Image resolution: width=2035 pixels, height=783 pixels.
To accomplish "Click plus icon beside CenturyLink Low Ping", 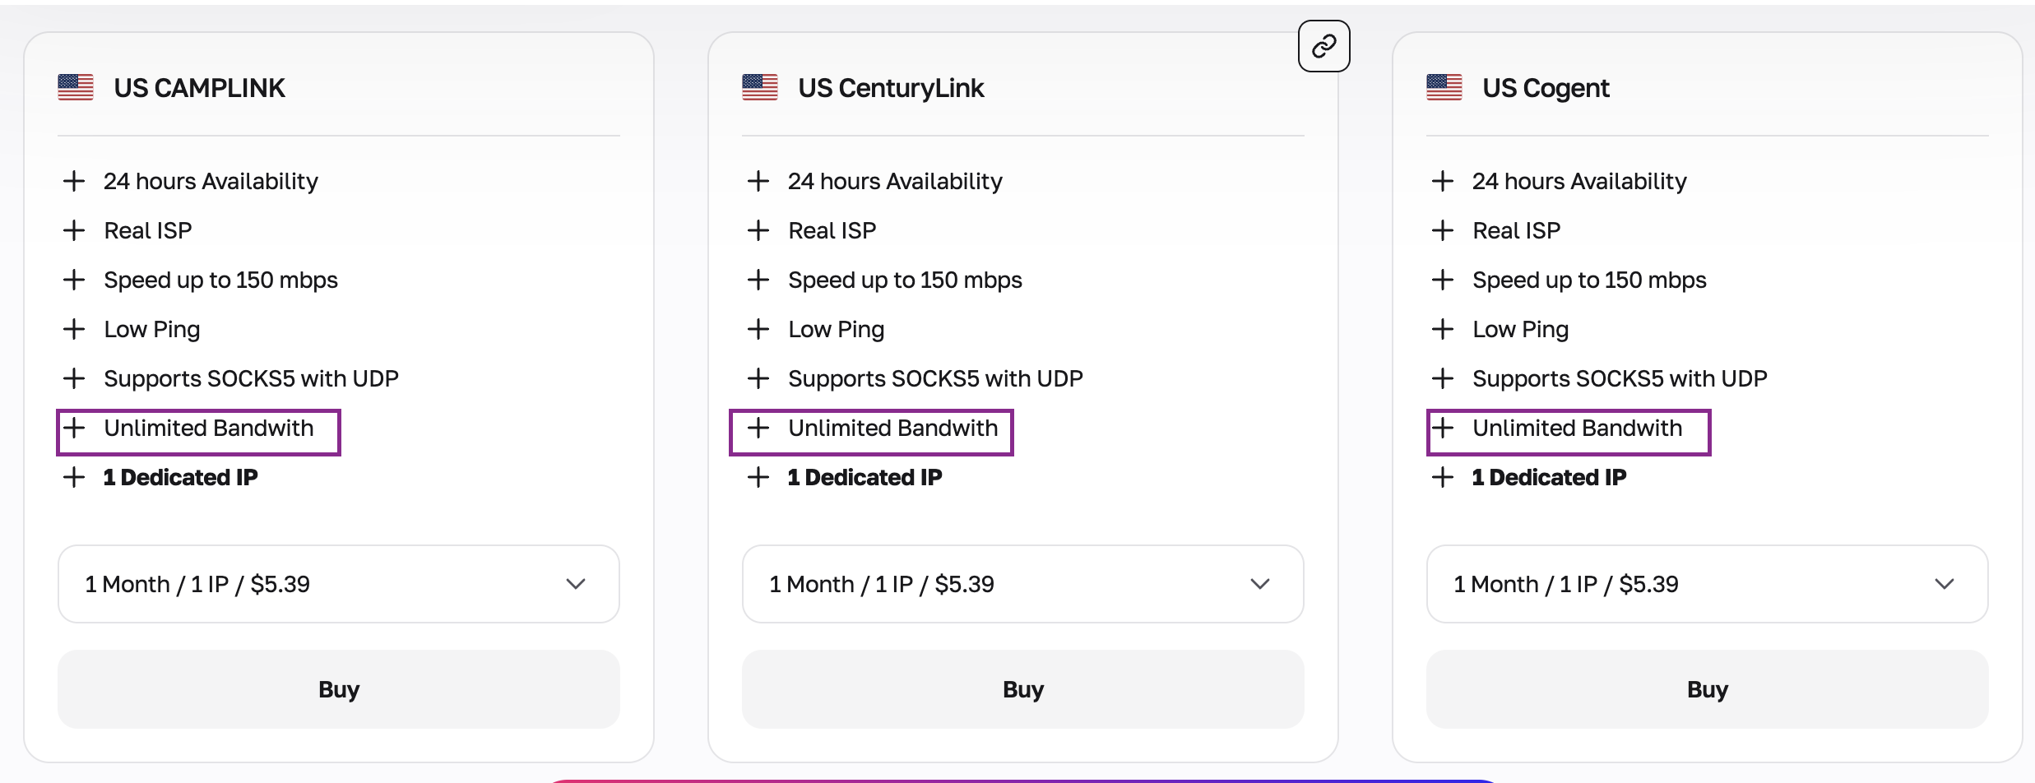I will tap(758, 329).
